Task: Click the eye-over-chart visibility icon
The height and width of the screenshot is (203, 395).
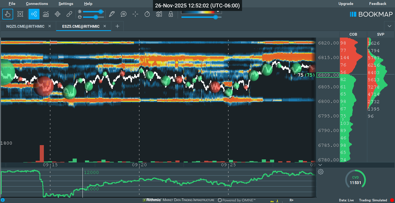Action: (159, 14)
